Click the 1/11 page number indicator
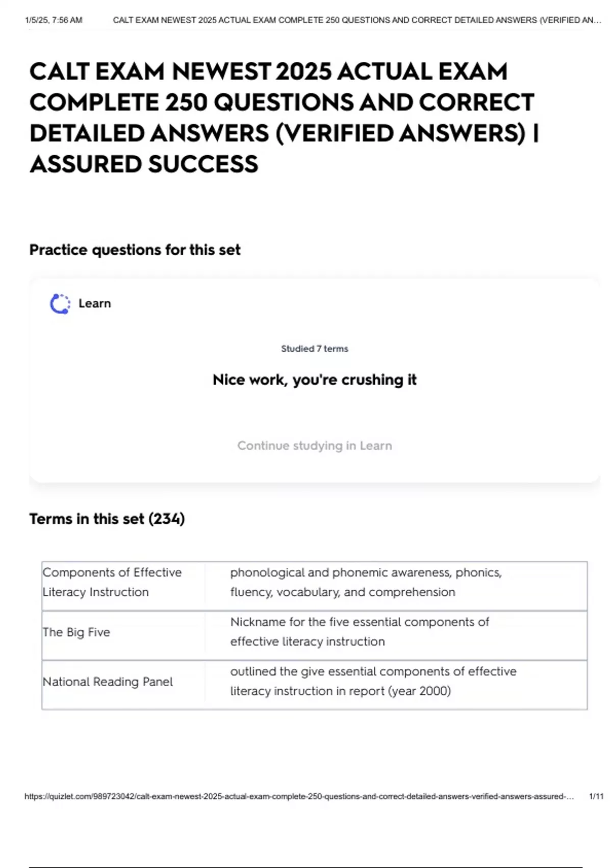The height and width of the screenshot is (868, 612). (x=596, y=796)
